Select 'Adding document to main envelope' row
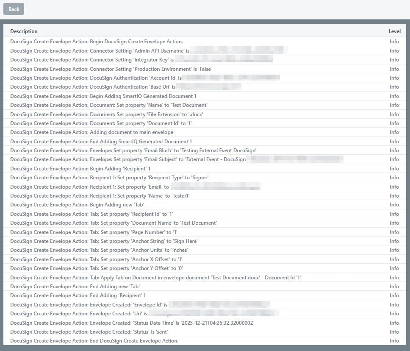 click(x=205, y=132)
